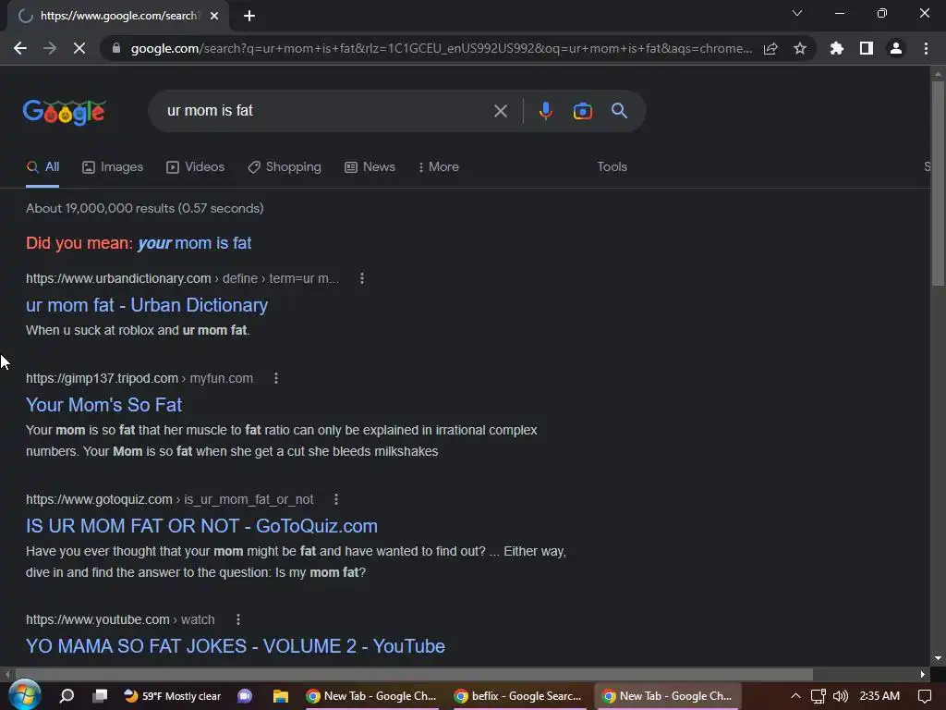View site info via the lock icon

tap(116, 48)
